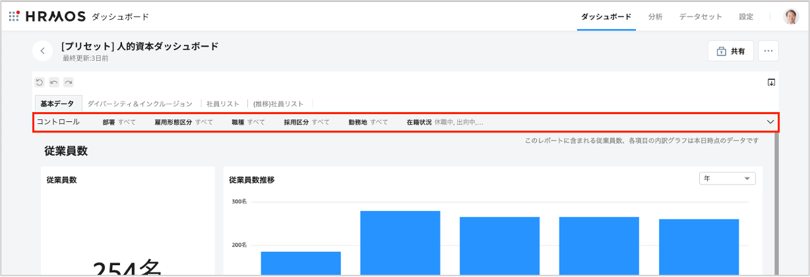Click the HRMOS logo
This screenshot has width=810, height=277.
(x=53, y=16)
